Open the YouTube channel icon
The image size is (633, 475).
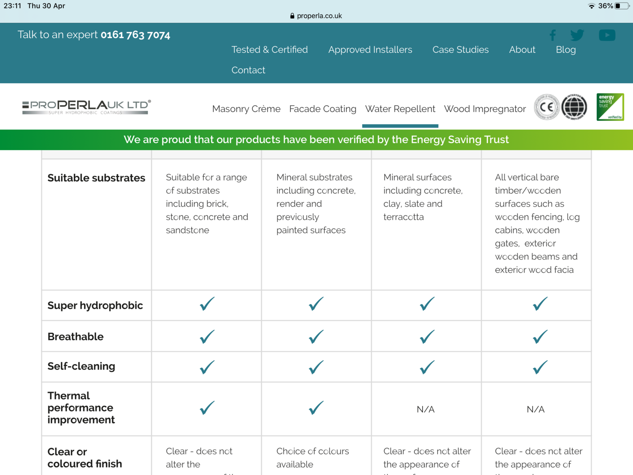(607, 35)
